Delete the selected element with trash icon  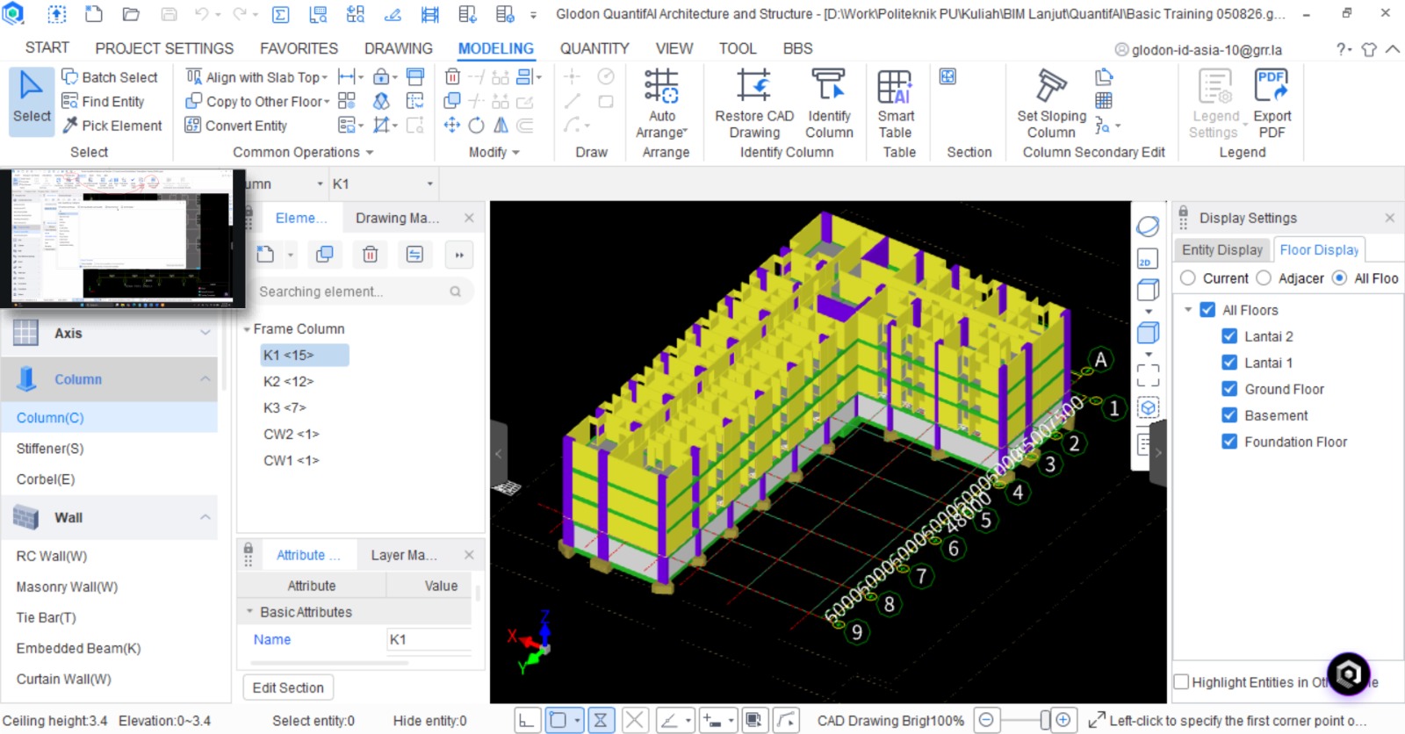click(371, 255)
